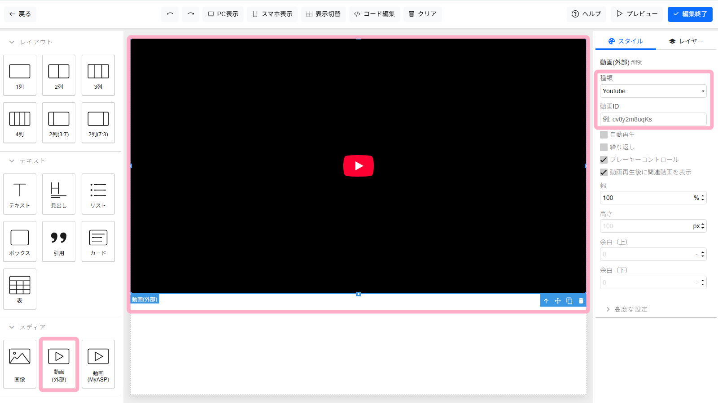This screenshot has height=403, width=718.
Task: Delete the selected video with trash icon
Action: (581, 301)
